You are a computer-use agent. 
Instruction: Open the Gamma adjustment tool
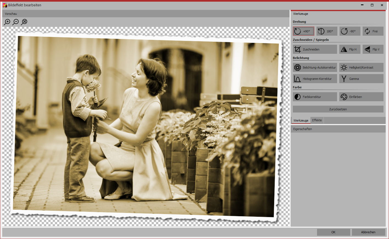pyautogui.click(x=361, y=79)
